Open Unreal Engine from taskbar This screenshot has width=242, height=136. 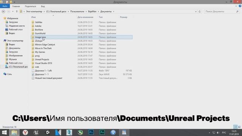(36, 133)
